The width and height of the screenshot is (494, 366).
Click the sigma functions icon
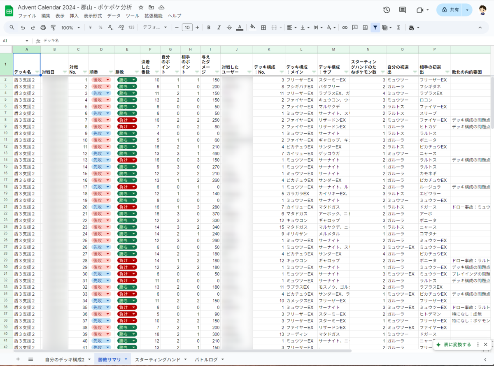pyautogui.click(x=398, y=28)
